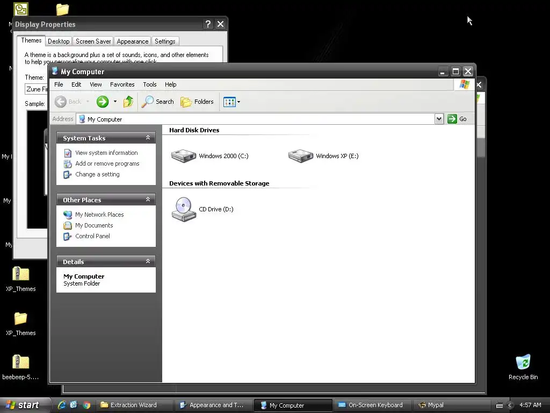Click the Display Properties help question mark
This screenshot has width=550, height=413.
[208, 24]
